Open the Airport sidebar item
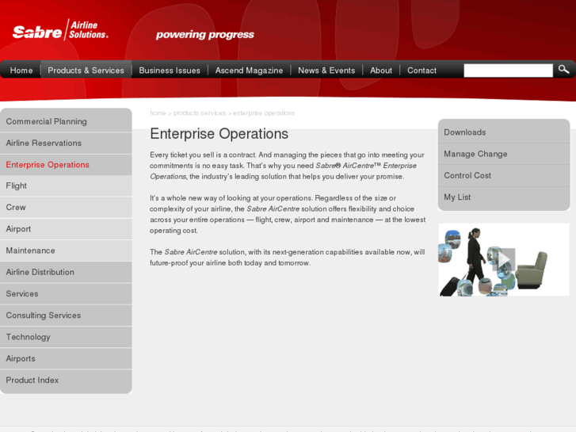The width and height of the screenshot is (576, 432). coord(66,229)
